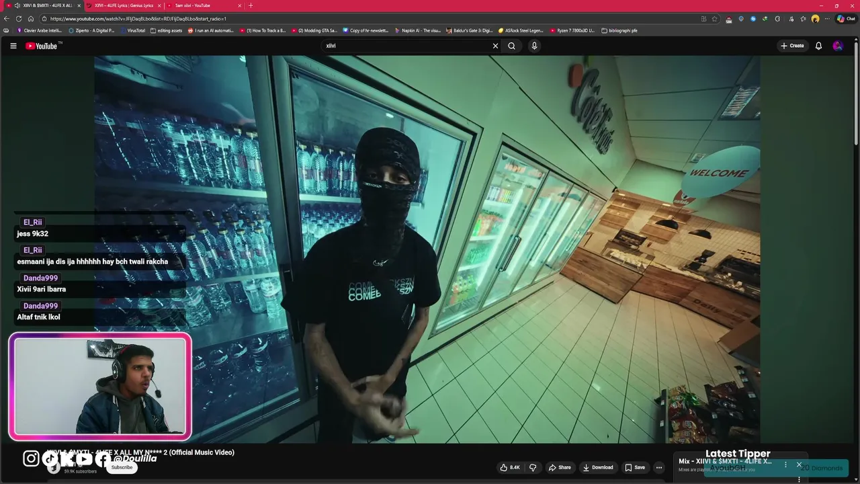Open a new browser tab
This screenshot has width=860, height=484.
point(251,5)
